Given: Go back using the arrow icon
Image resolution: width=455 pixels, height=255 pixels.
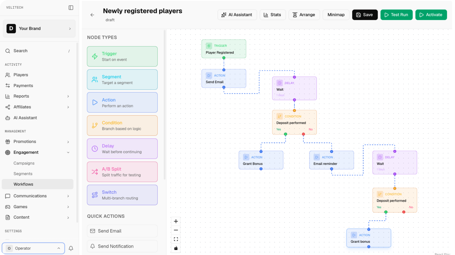Looking at the screenshot, I should 92,15.
